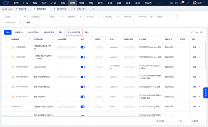The image size is (208, 127).
Task: Expand the 供应商状态 filter dropdown
Action: point(37,17)
